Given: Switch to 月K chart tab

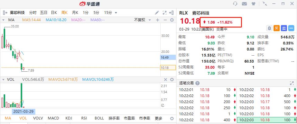Looking at the screenshot, I should point(75,13).
